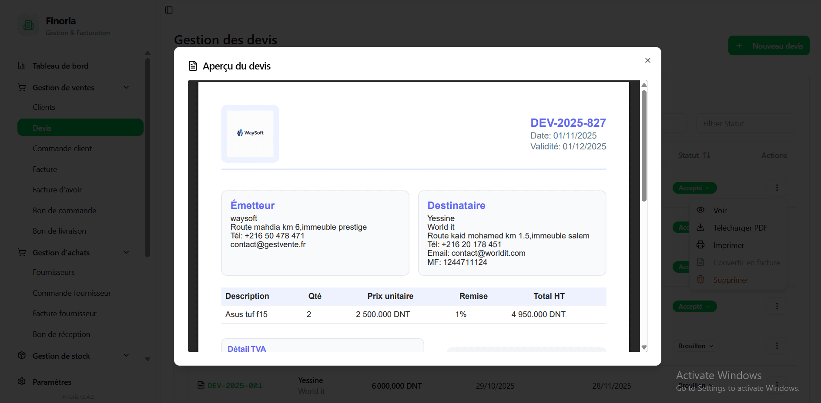
Task: Click the Gestion d'achats cart icon
Action: [x=21, y=252]
